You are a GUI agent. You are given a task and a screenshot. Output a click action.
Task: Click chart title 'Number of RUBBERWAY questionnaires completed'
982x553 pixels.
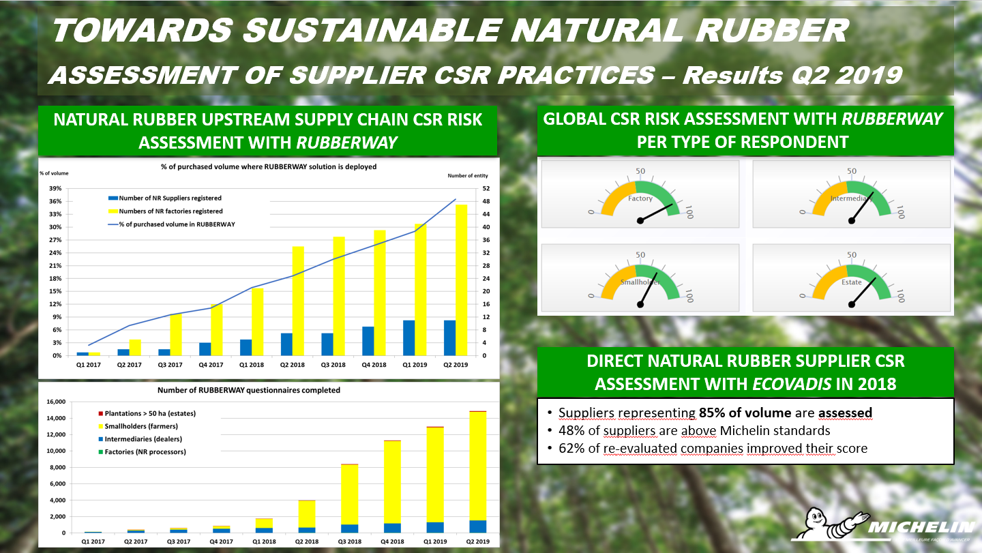point(248,391)
